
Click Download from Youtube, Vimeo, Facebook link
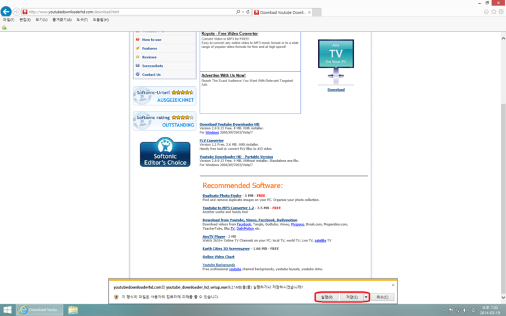point(250,220)
